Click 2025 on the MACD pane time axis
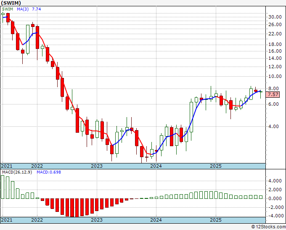Viewport: 286px width, 230px height. click(216, 220)
